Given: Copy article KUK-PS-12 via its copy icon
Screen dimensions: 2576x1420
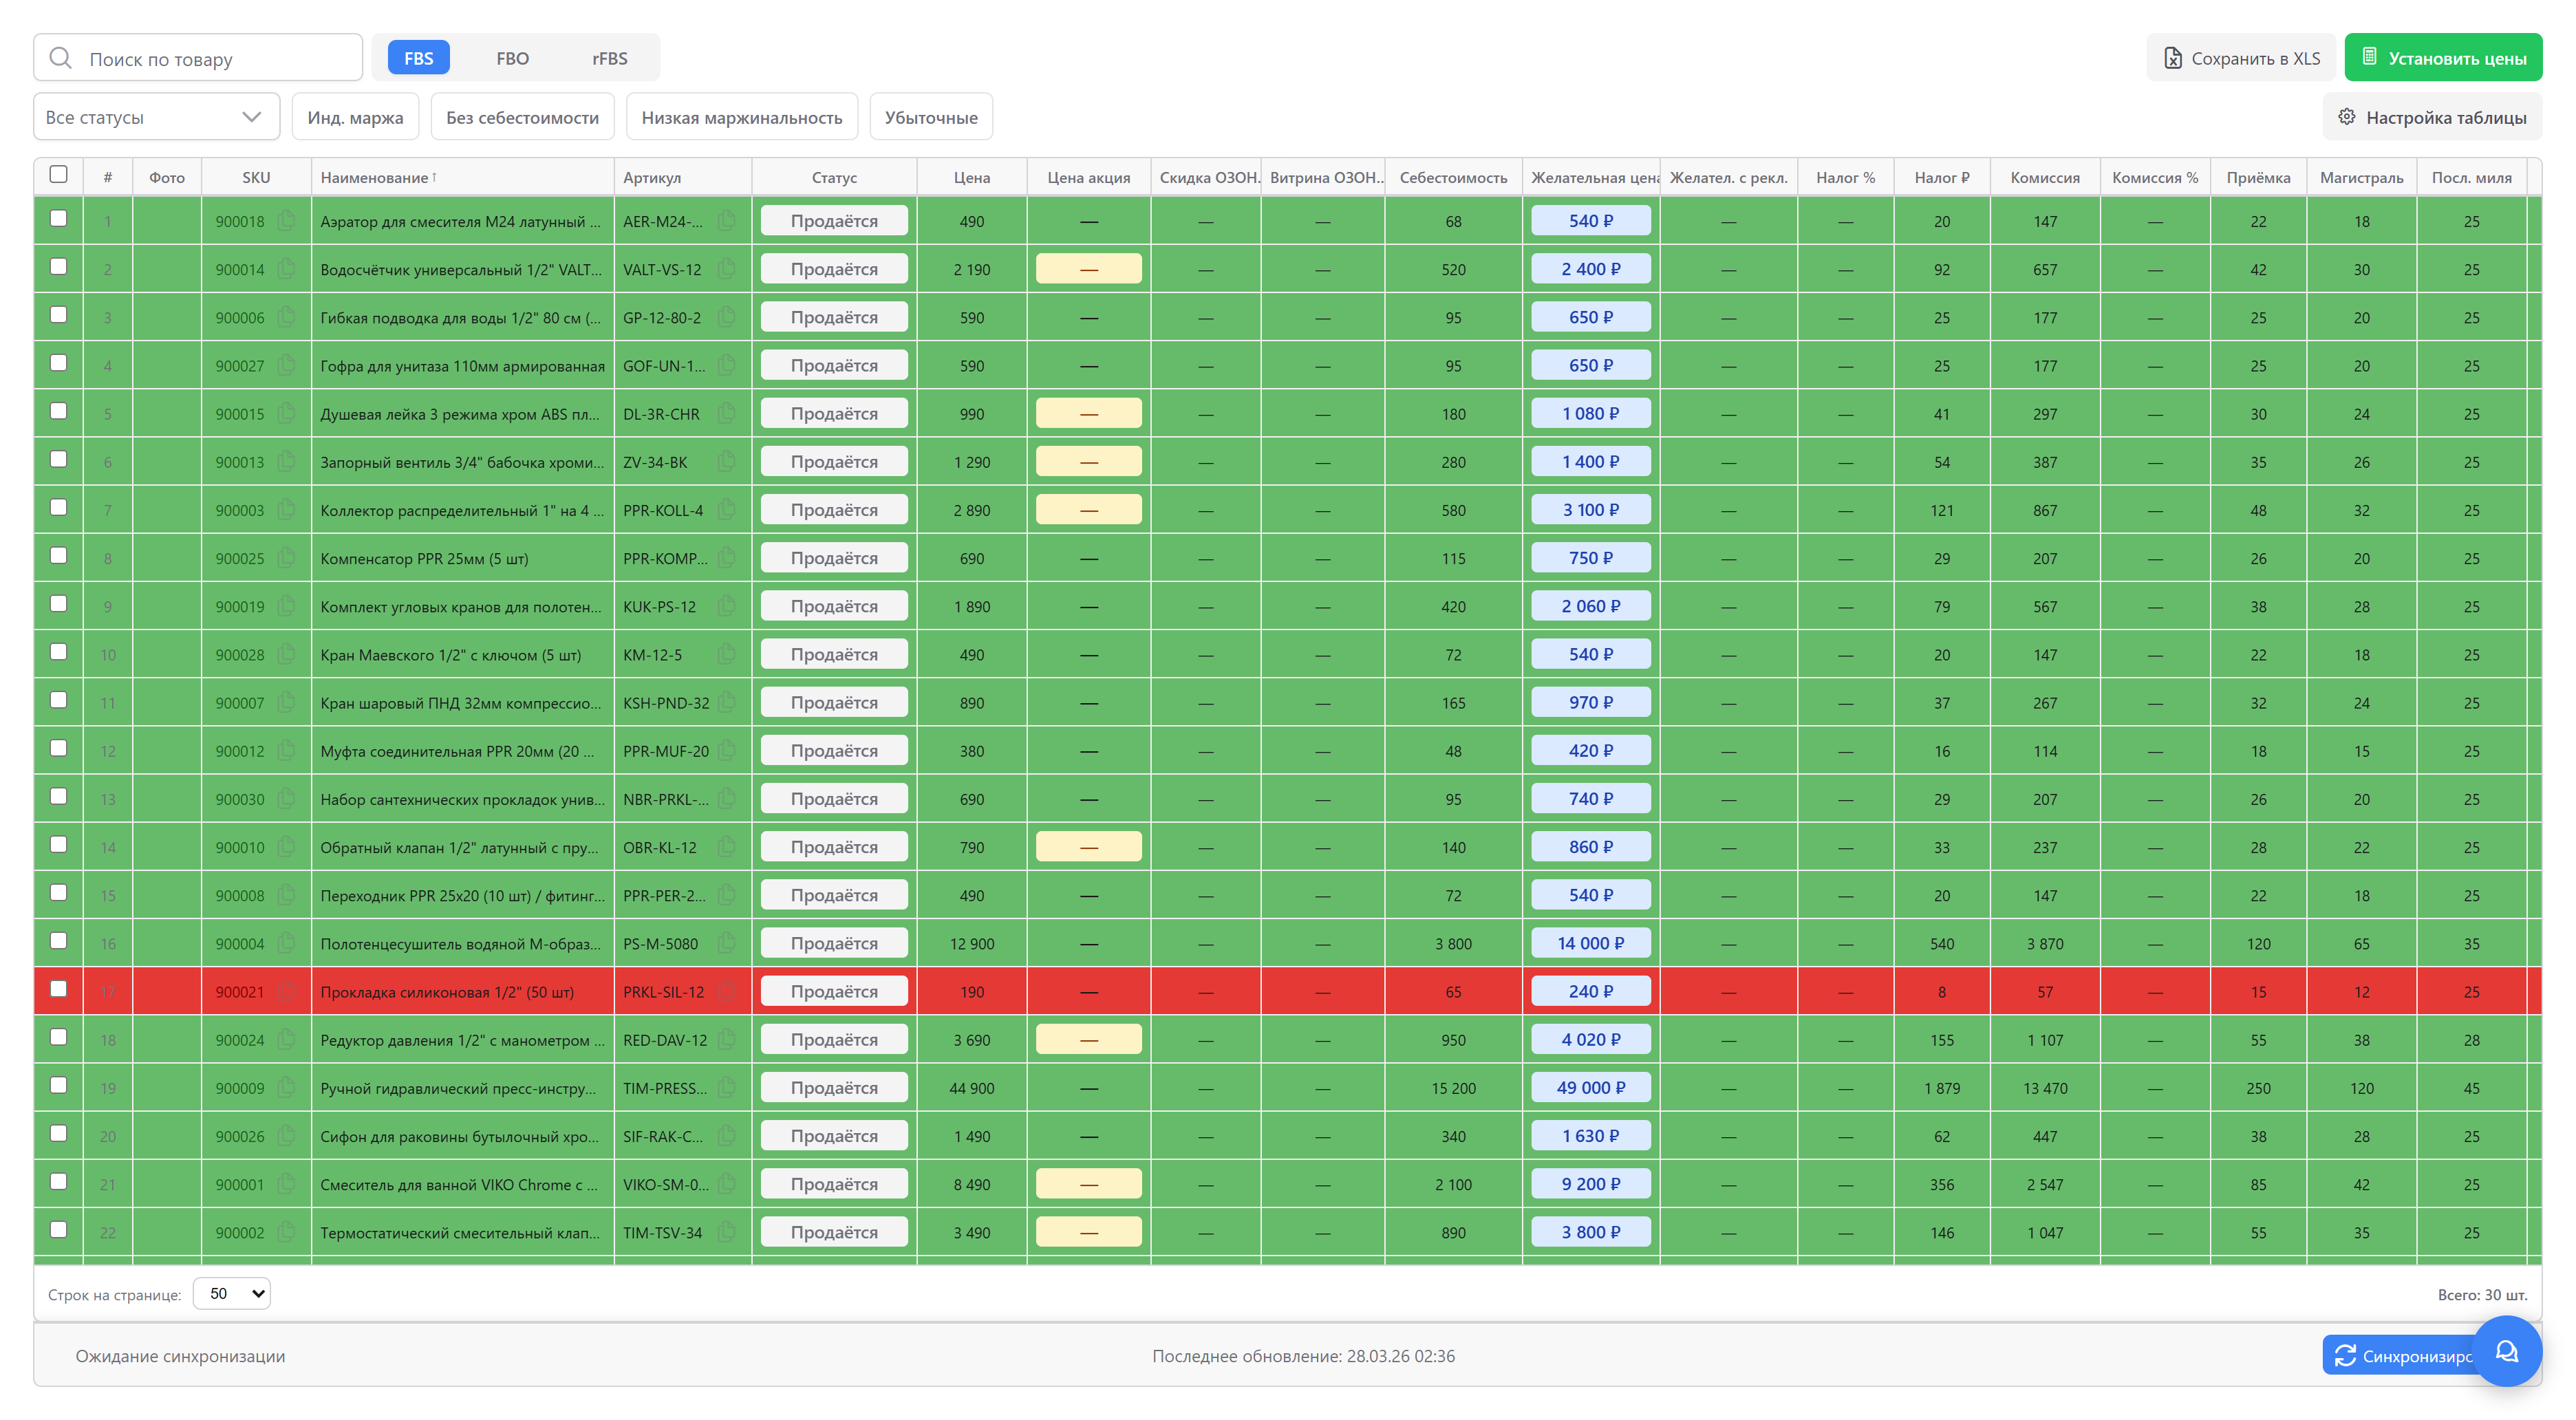Looking at the screenshot, I should click(727, 606).
